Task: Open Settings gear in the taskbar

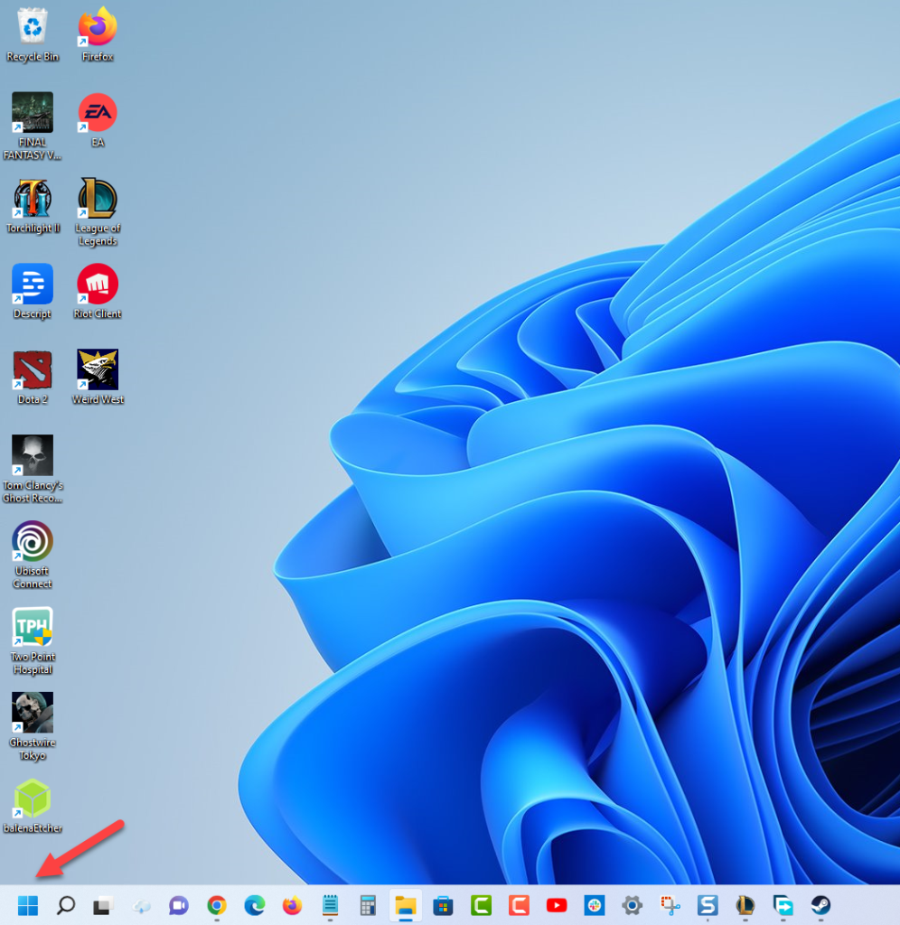Action: [x=632, y=905]
